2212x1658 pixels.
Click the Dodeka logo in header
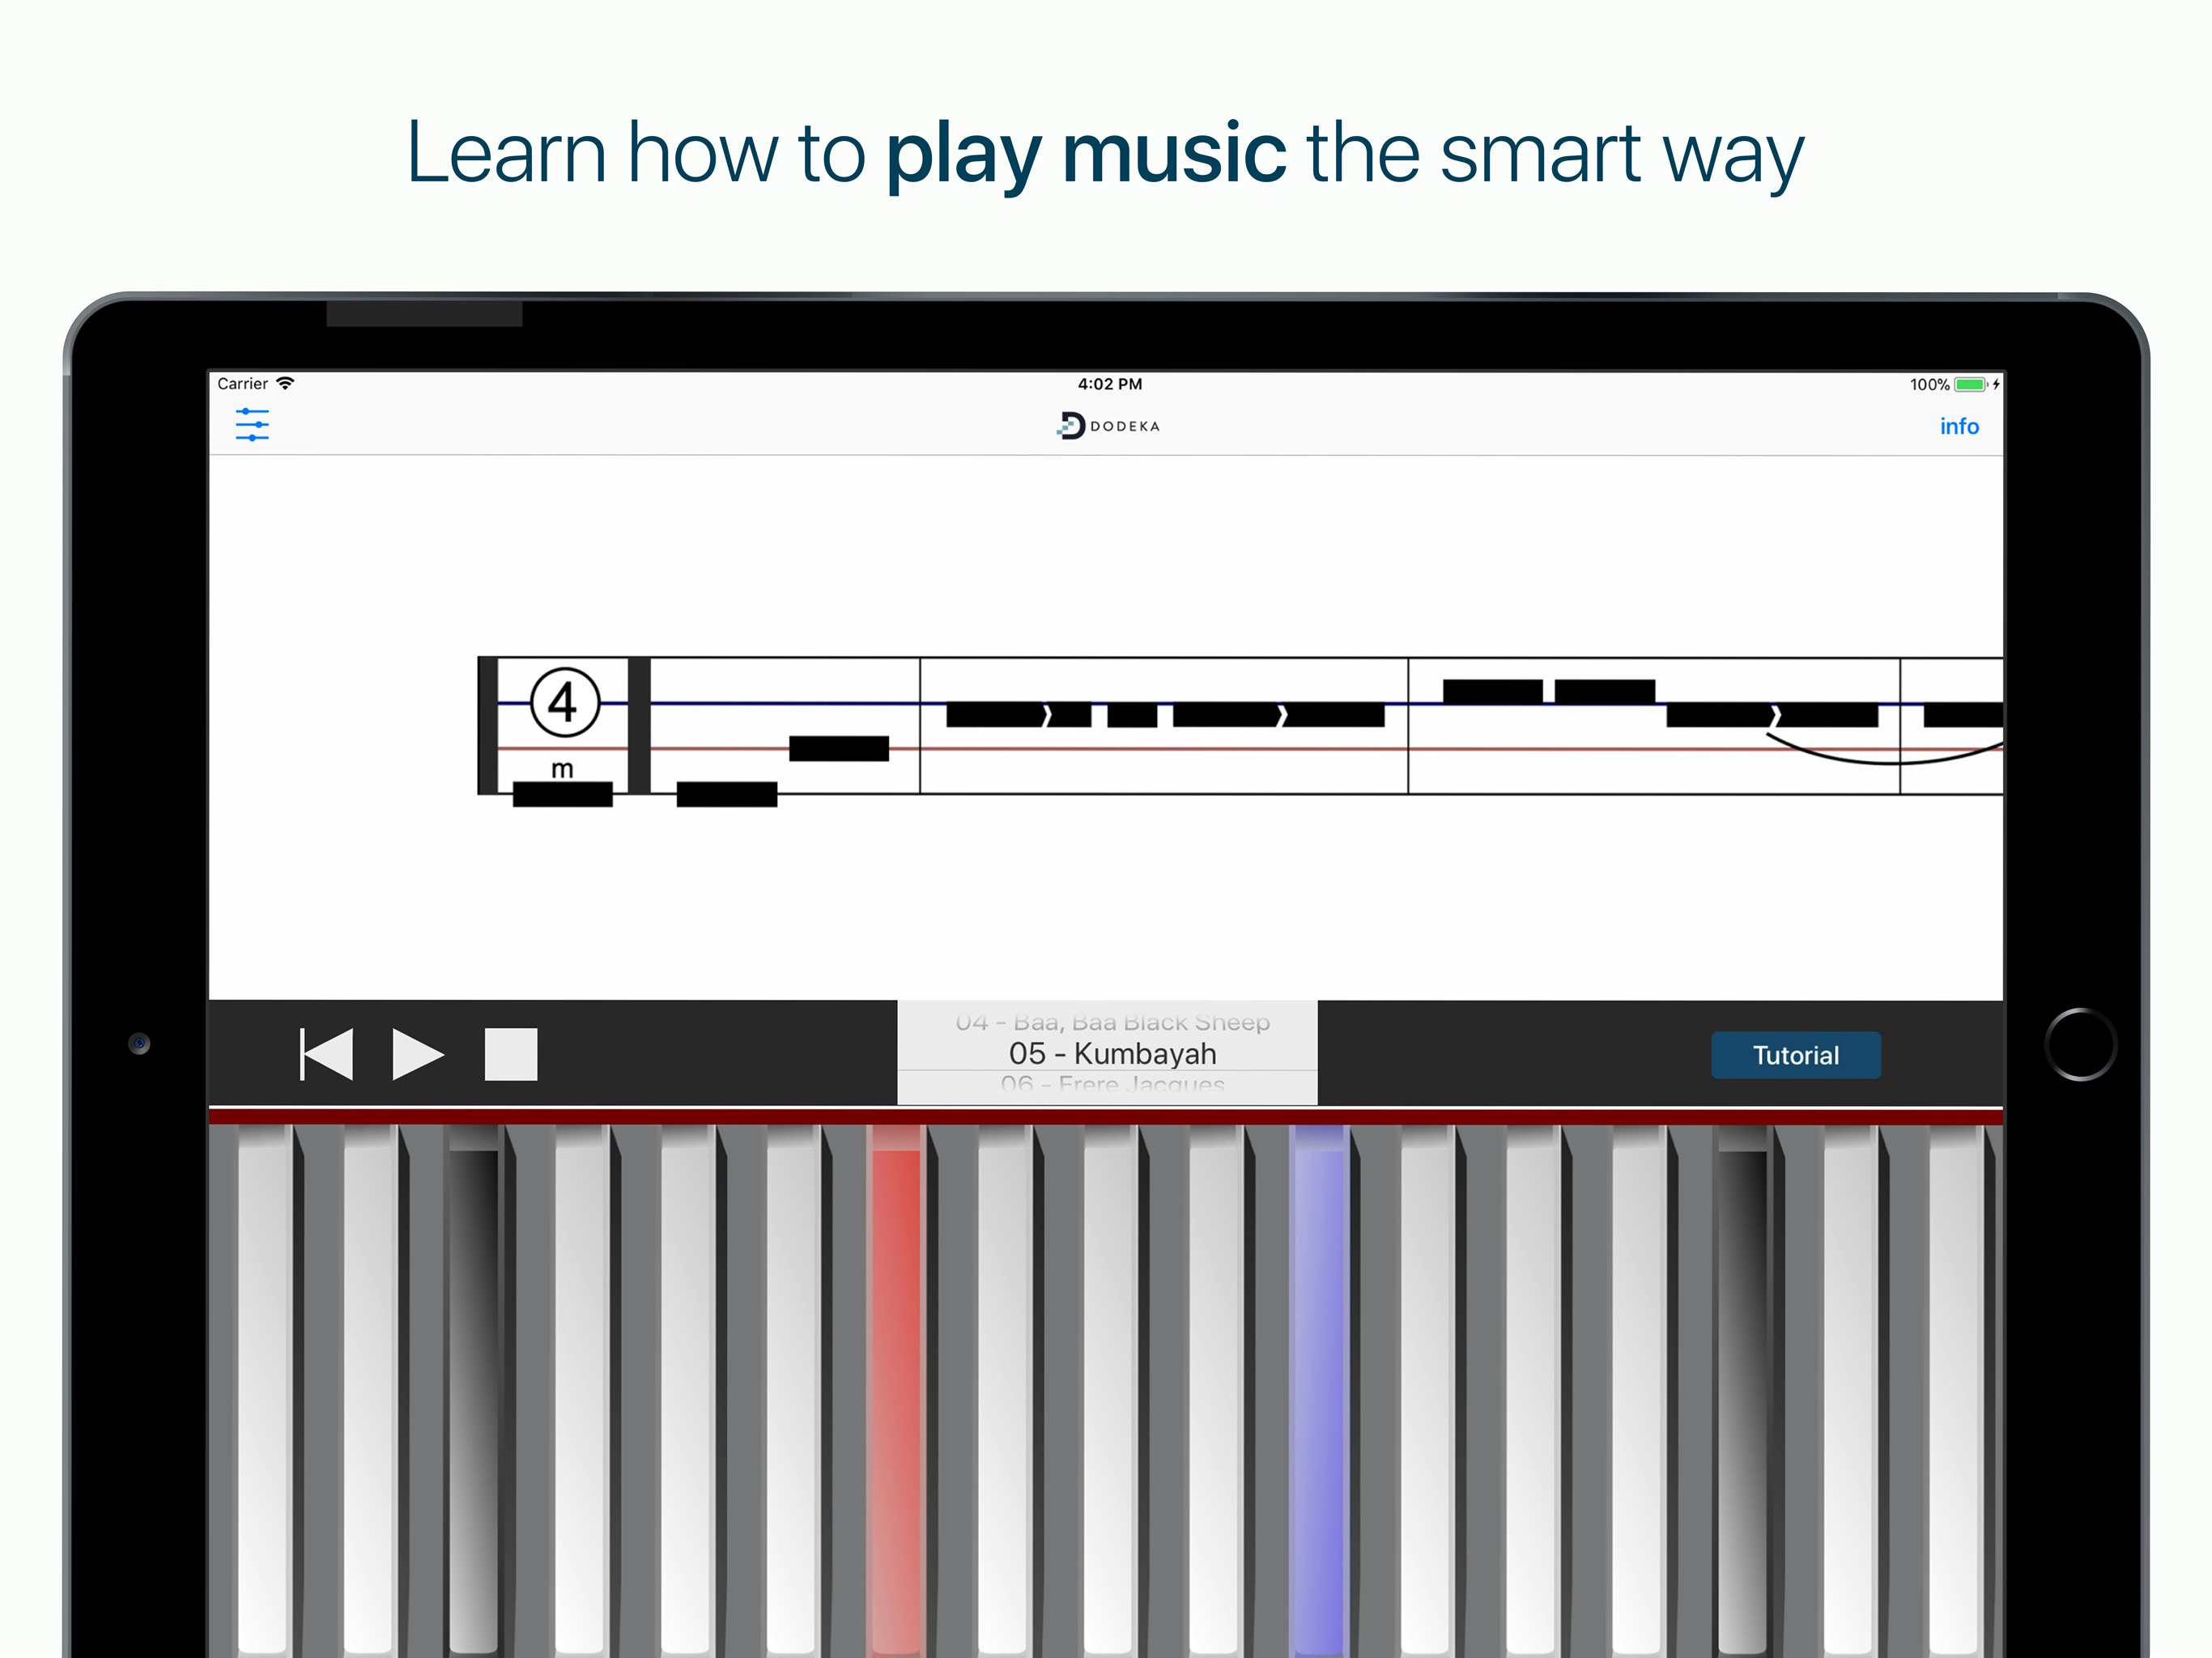[x=1108, y=426]
